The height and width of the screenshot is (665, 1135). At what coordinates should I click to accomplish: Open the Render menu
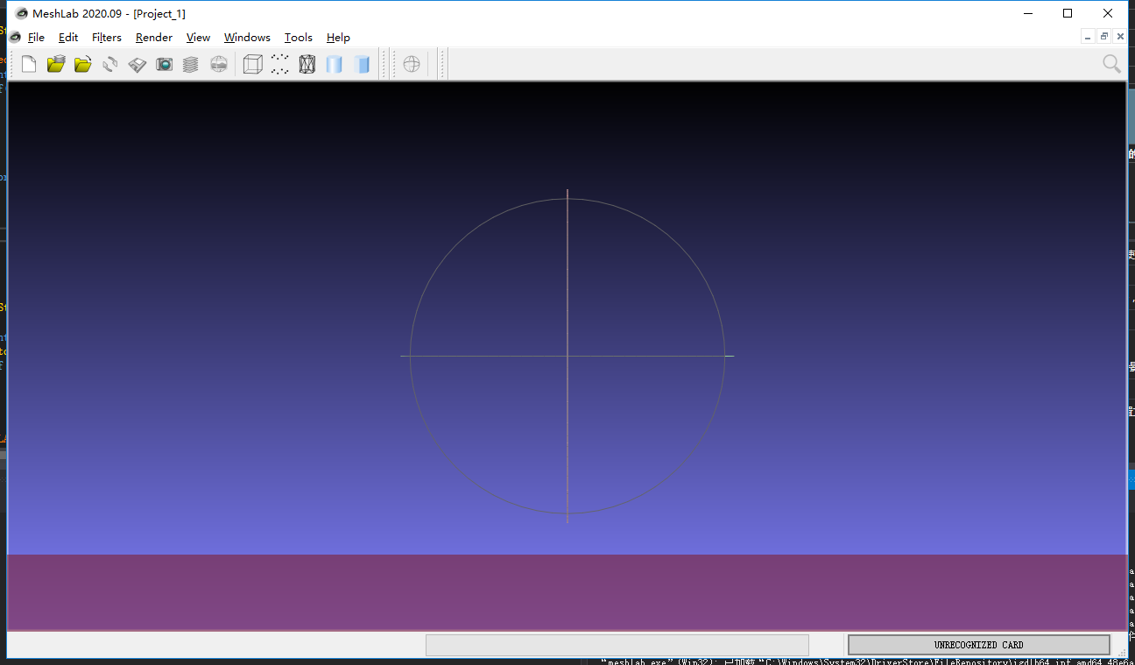coord(154,37)
